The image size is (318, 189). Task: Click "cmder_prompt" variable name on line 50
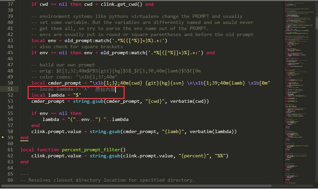coord(65,83)
